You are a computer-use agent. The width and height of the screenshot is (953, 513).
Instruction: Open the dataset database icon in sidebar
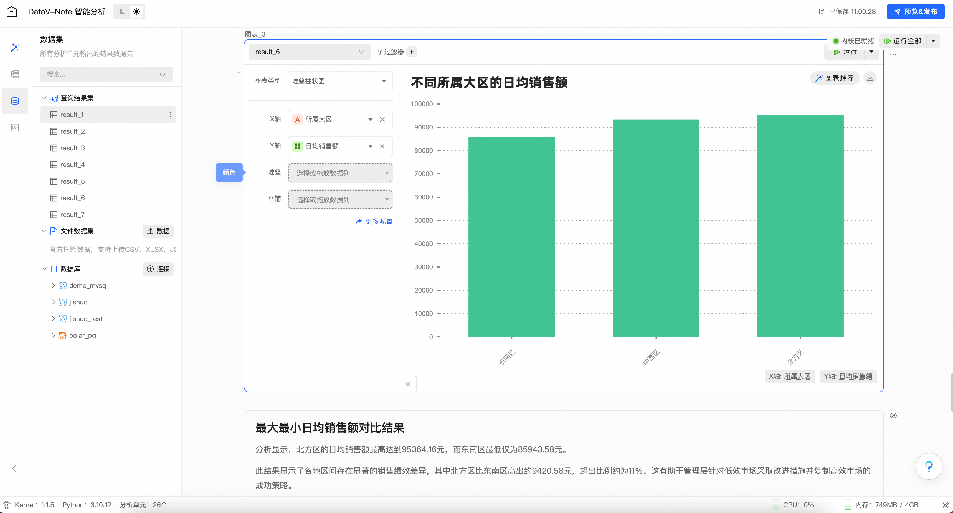[x=15, y=101]
